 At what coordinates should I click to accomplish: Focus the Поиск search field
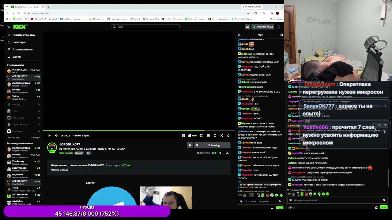145,27
